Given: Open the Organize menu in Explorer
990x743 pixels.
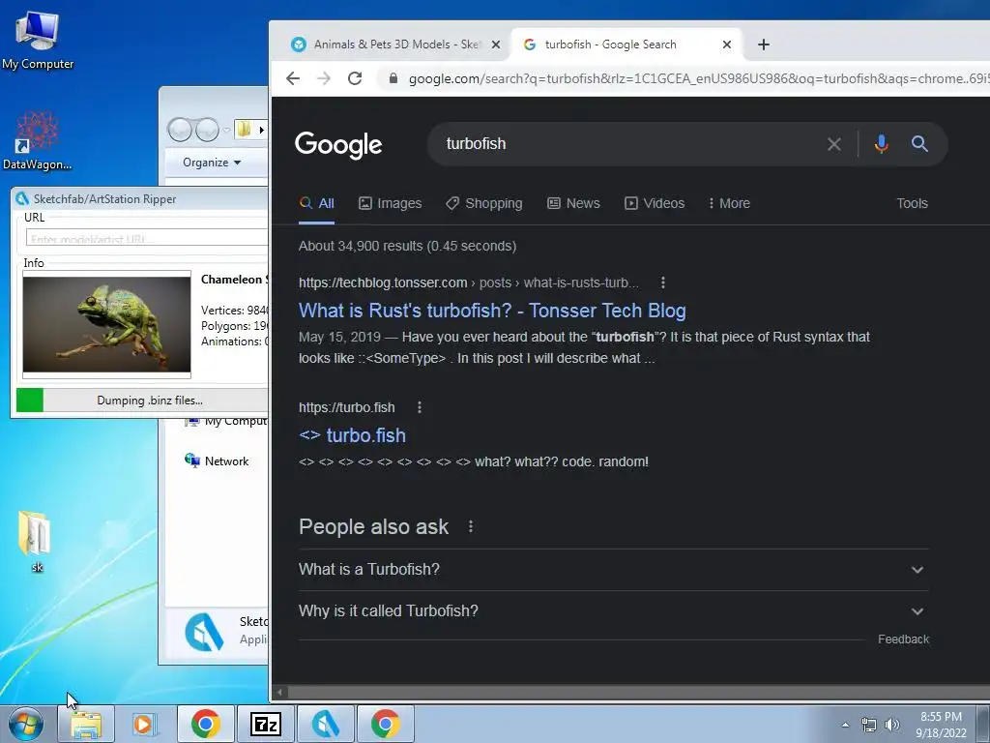Looking at the screenshot, I should tap(212, 163).
